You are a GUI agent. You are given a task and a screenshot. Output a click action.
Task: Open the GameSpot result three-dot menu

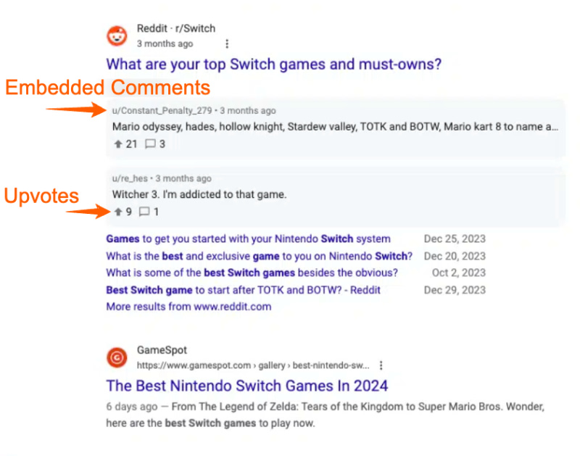coord(381,365)
